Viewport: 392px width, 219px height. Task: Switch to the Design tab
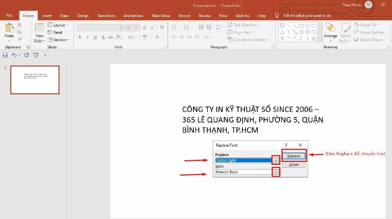pos(83,16)
